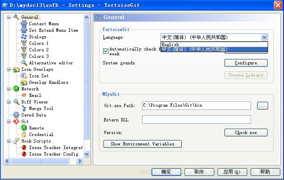Image resolution: width=284 pixels, height=180 pixels.
Task: Select the Email tree item
Action: (35, 95)
